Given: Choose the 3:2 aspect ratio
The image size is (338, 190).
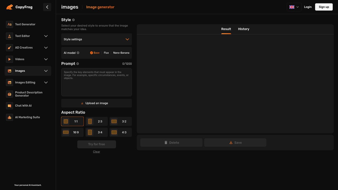Looking at the screenshot, I should 121,121.
